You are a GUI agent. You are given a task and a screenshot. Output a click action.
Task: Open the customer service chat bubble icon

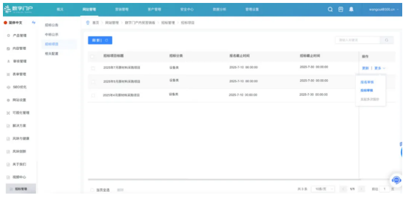pyautogui.click(x=396, y=180)
